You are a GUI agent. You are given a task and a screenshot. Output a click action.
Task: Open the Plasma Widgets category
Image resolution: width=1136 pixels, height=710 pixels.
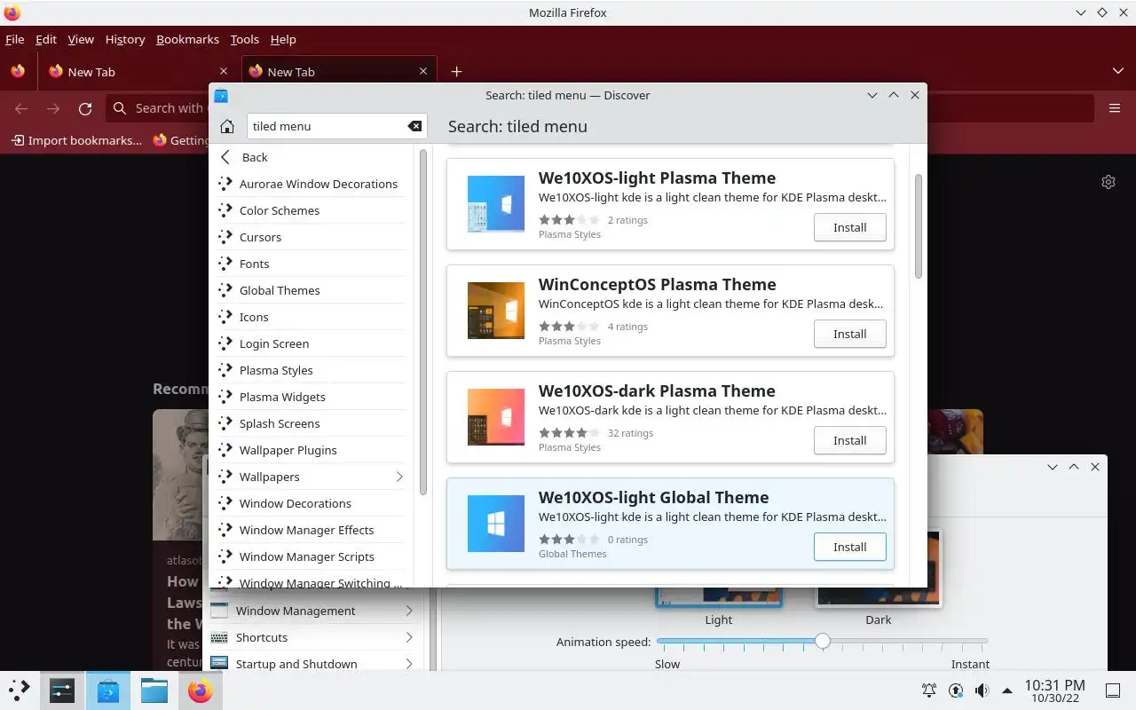(x=311, y=397)
